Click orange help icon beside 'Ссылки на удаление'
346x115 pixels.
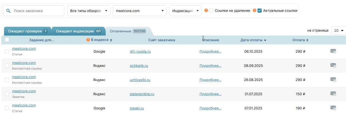[206, 10]
